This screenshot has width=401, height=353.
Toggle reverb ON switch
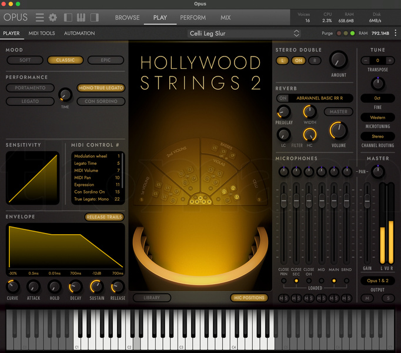coord(283,98)
